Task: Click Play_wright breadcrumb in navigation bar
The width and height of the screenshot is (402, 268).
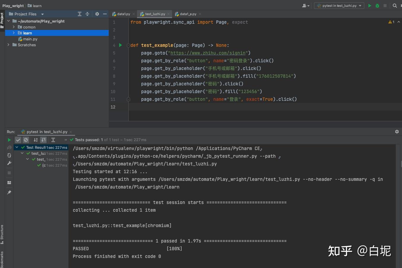Action: (x=13, y=6)
